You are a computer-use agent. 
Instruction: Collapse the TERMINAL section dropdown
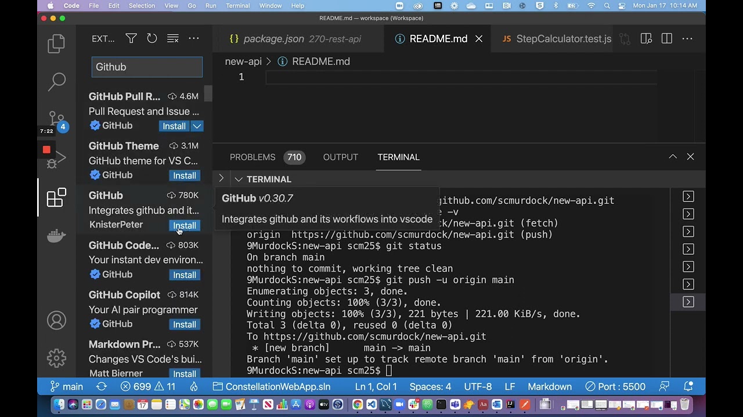[239, 180]
